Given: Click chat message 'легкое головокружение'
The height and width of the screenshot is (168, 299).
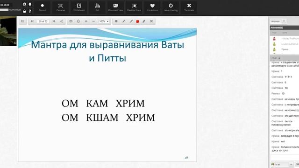Looking at the screenshot, I should (x=282, y=123).
